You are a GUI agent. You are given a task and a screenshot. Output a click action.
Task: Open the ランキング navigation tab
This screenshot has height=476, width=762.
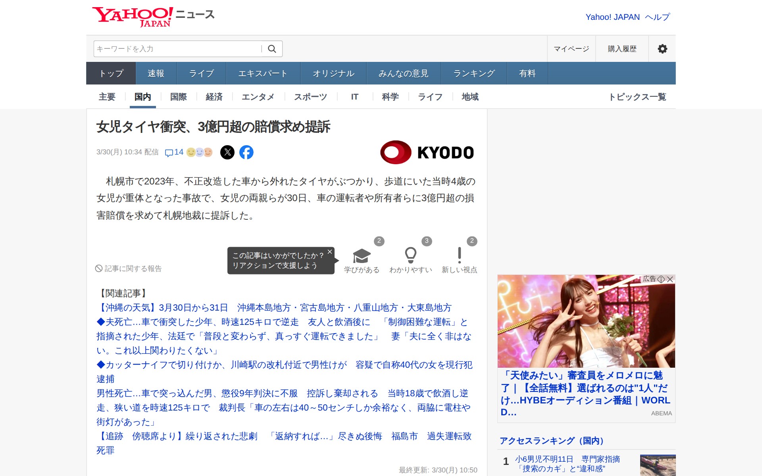pos(474,73)
